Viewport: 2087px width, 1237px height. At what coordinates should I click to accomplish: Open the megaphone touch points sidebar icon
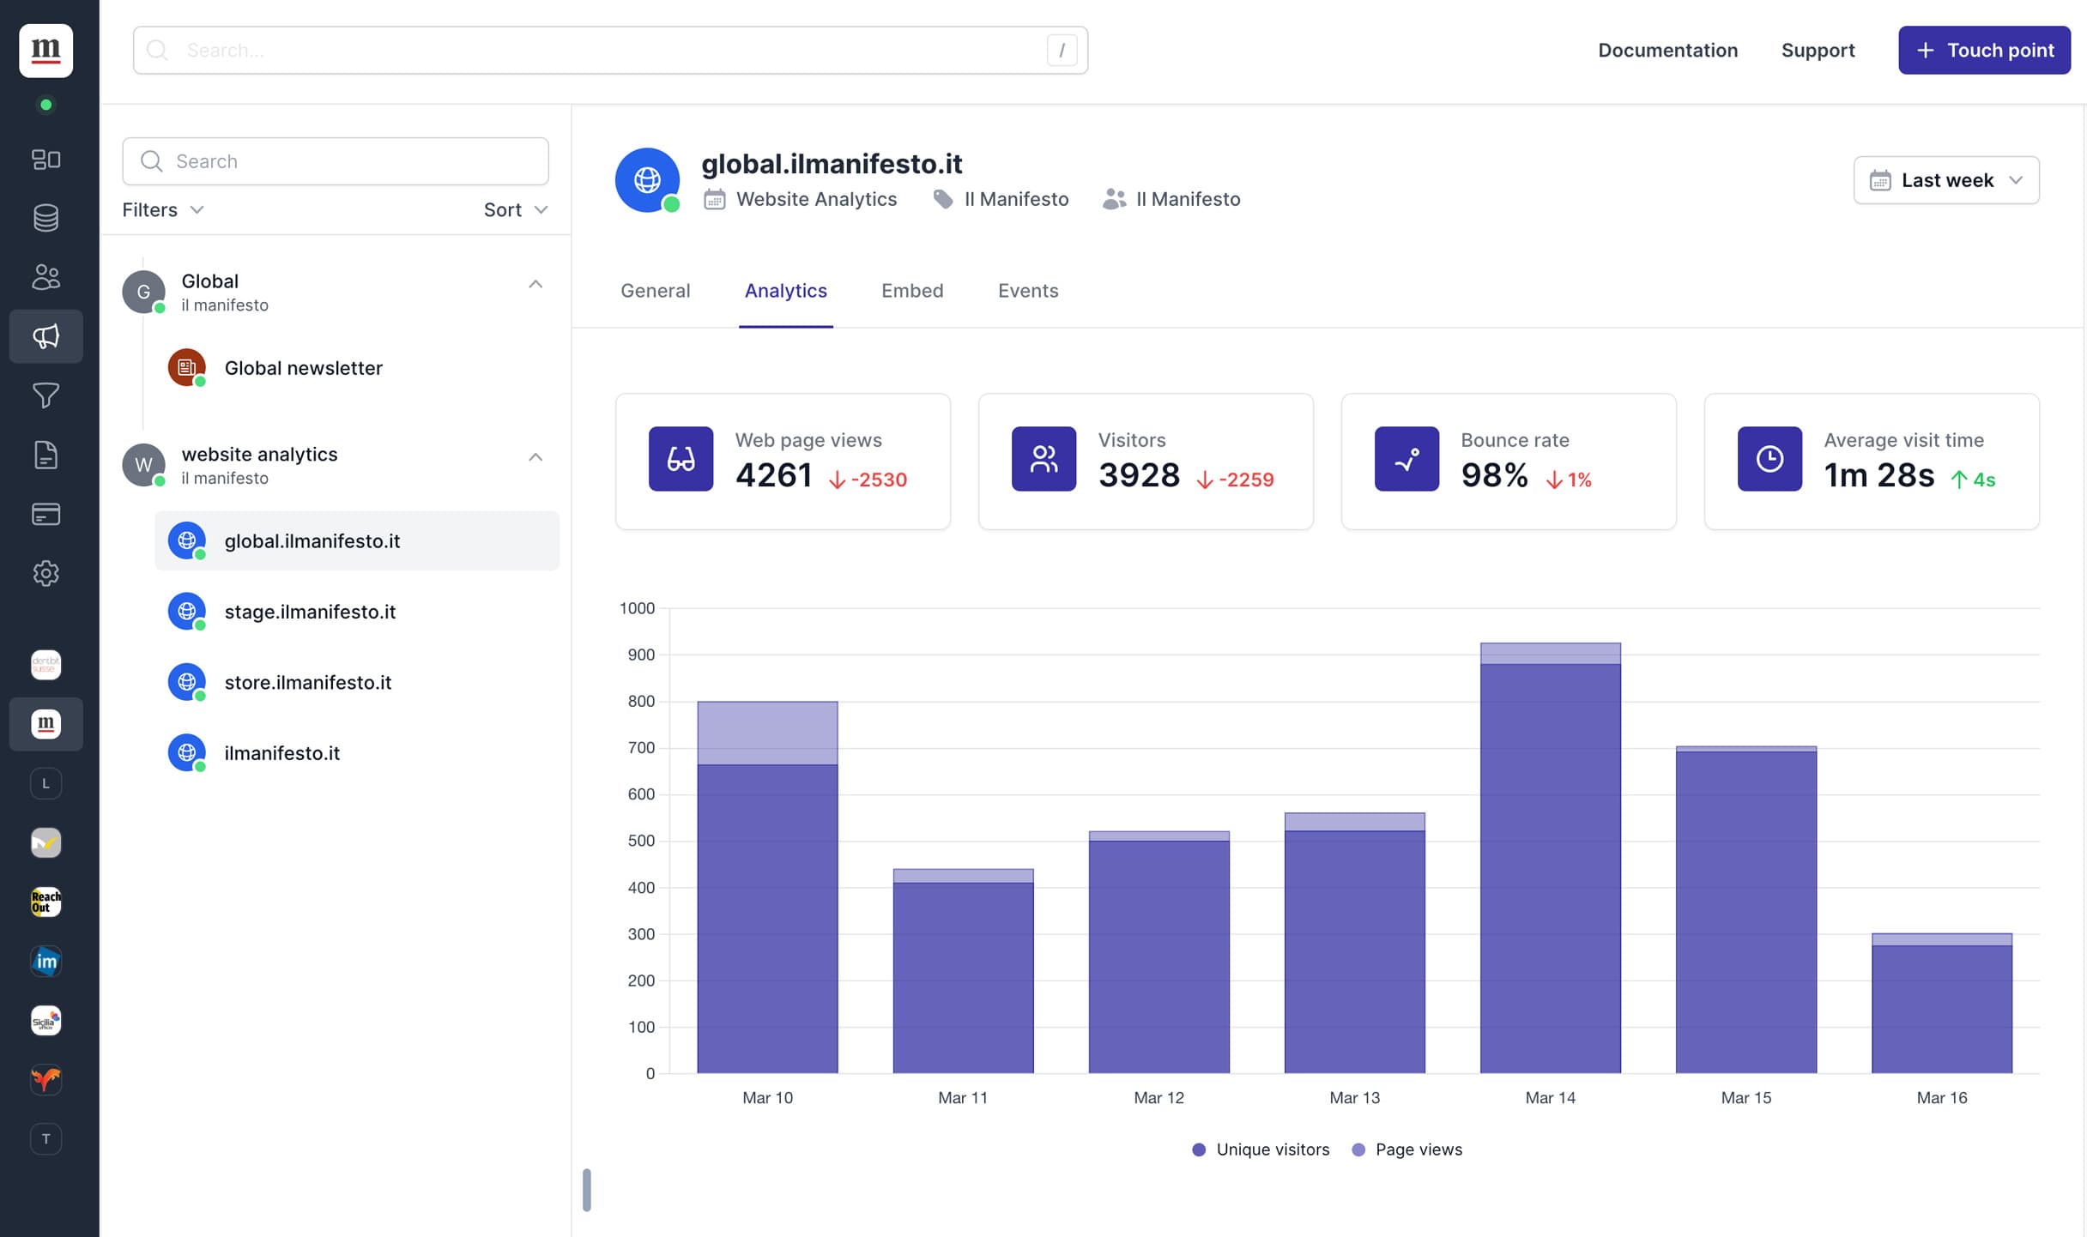click(45, 336)
